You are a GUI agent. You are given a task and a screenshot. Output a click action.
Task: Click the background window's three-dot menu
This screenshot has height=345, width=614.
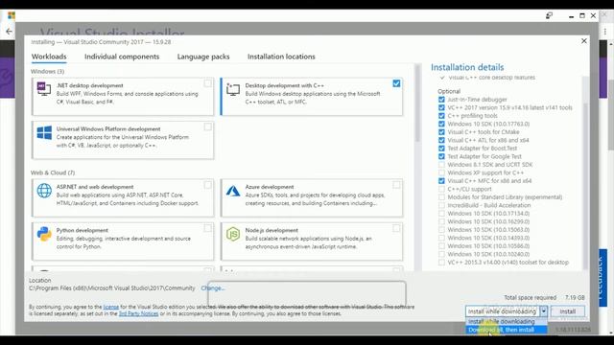click(x=605, y=32)
